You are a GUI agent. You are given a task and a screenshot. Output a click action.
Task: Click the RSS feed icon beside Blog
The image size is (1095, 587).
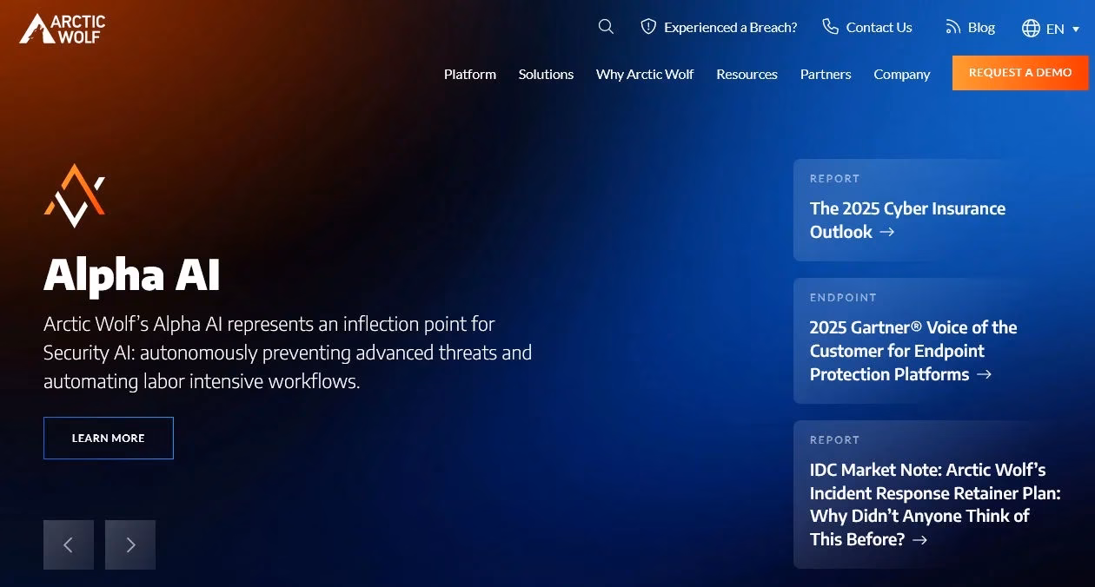pyautogui.click(x=953, y=28)
